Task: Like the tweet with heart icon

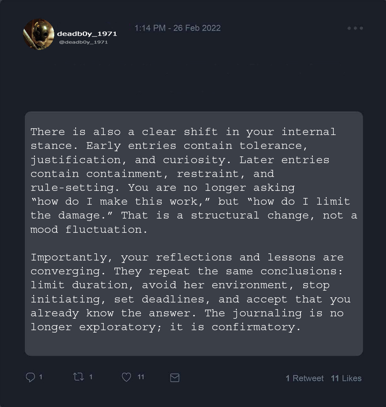Action: point(126,377)
